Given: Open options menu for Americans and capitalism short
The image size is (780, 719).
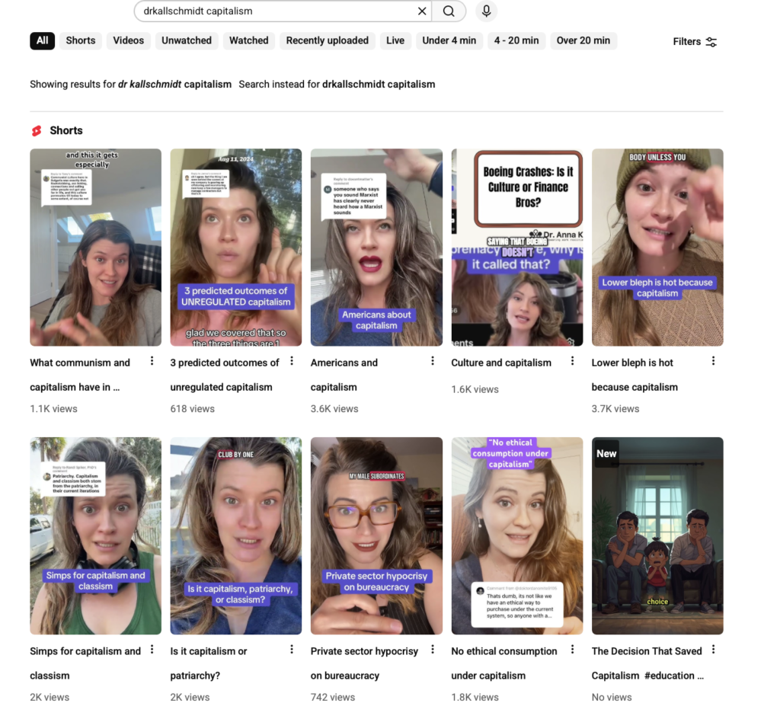Looking at the screenshot, I should point(433,361).
